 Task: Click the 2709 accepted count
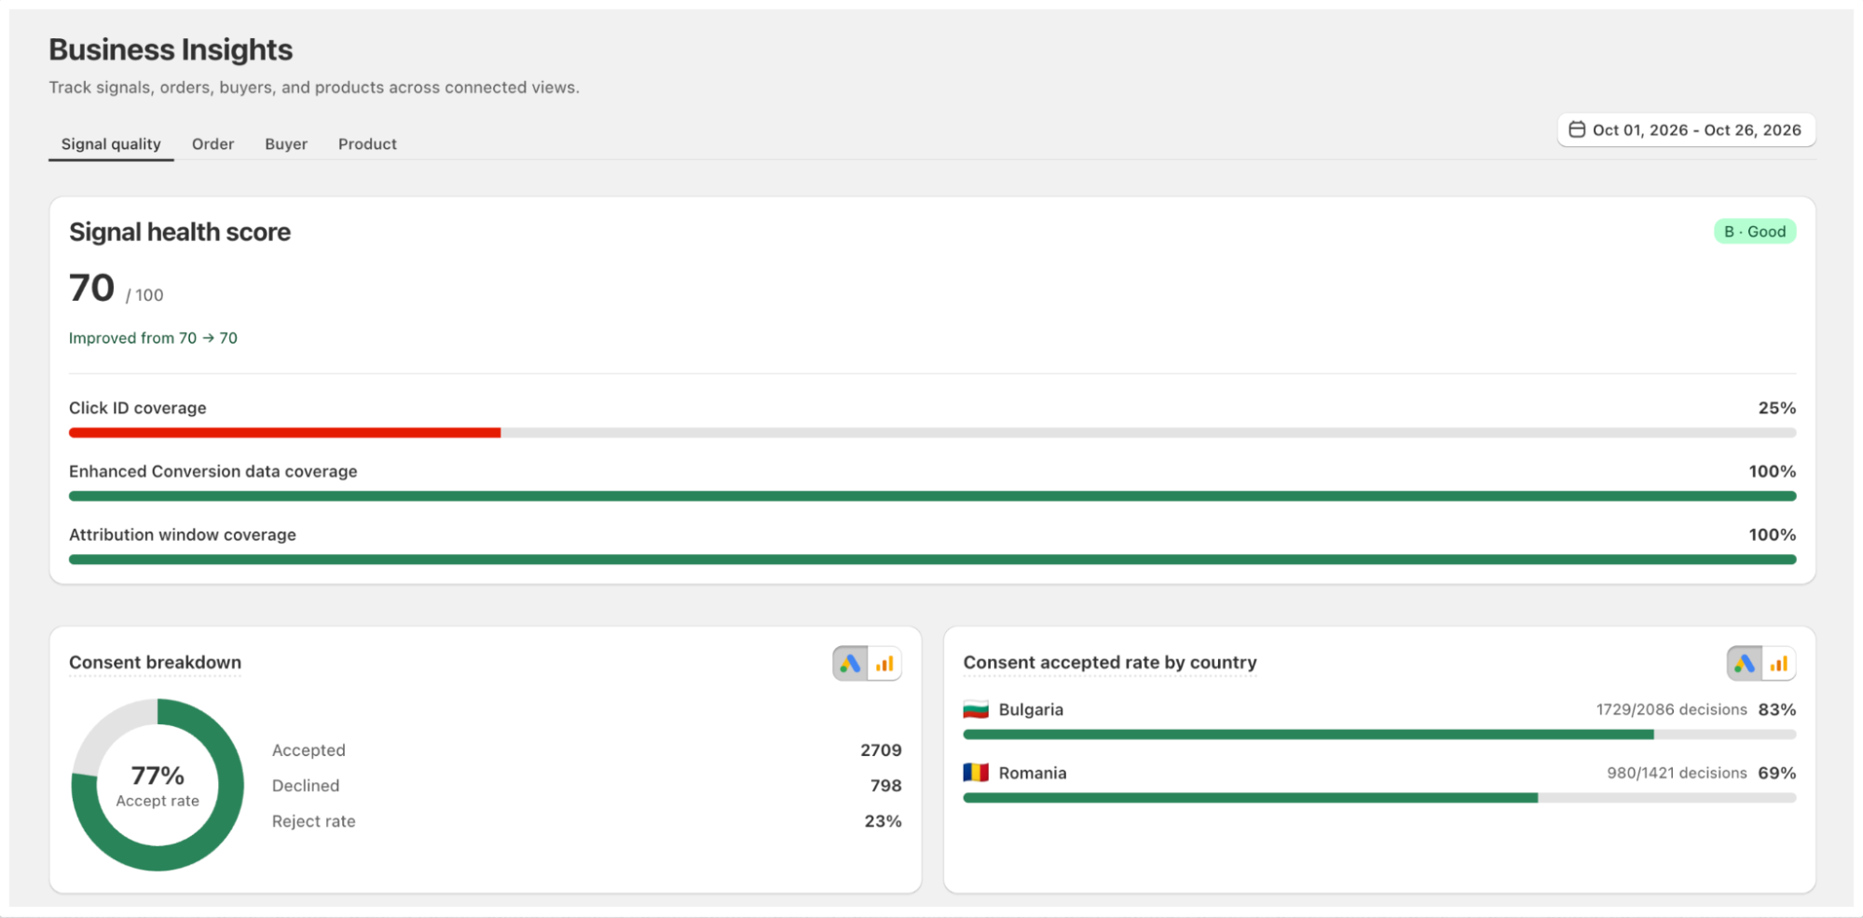pos(881,750)
